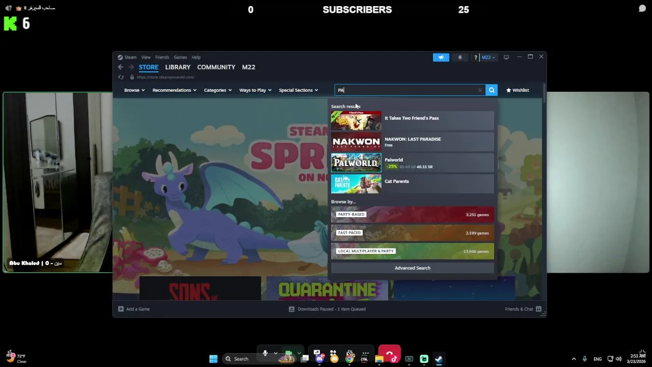Select NAKWON: LAST PARADISE search result

pos(413,142)
